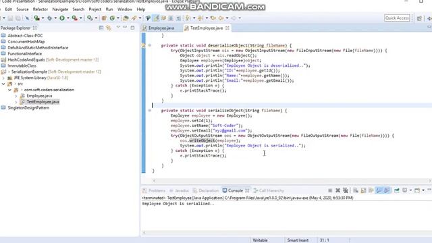
Task: Switch to the Declaration tab
Action: coord(205,190)
